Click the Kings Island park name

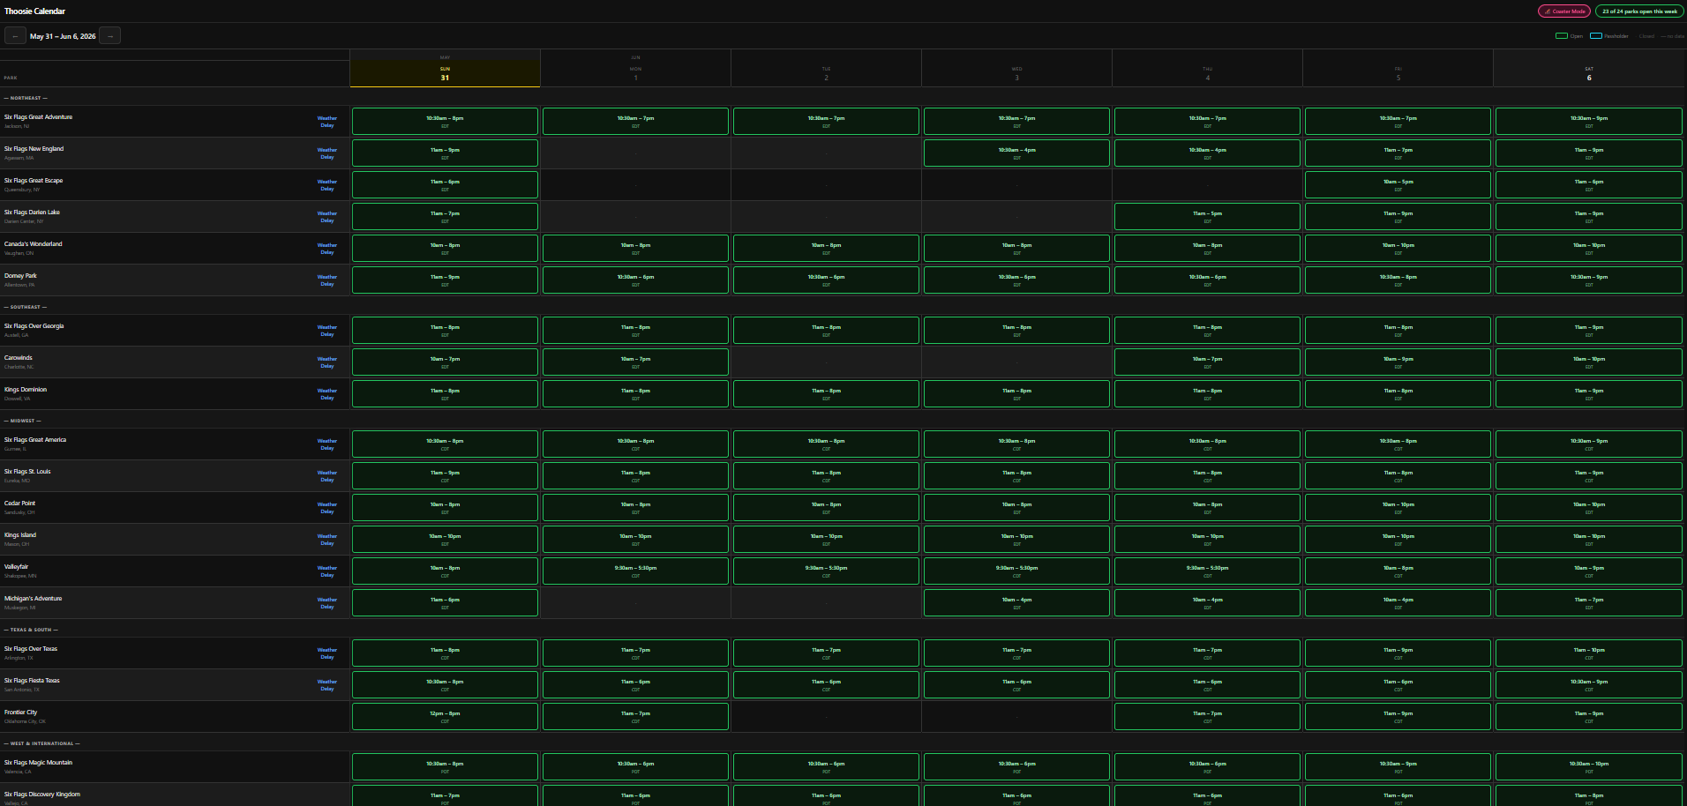tap(20, 535)
